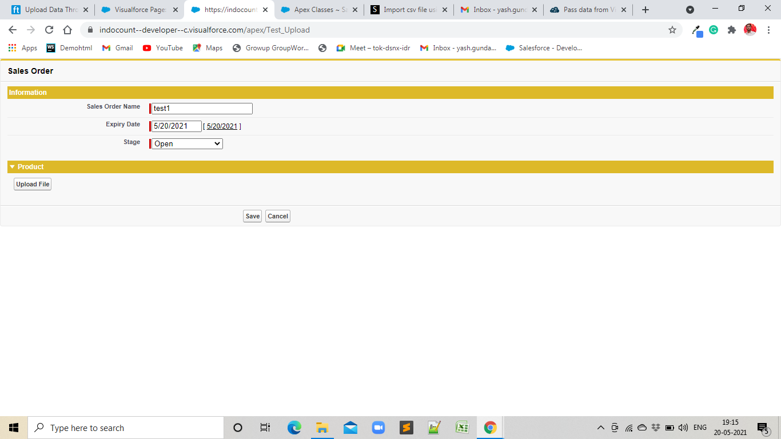This screenshot has height=439, width=781.
Task: Open Task View on the taskbar
Action: coord(265,428)
